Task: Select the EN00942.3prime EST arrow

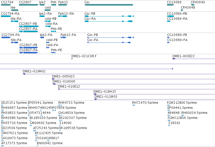Action: coord(38,146)
